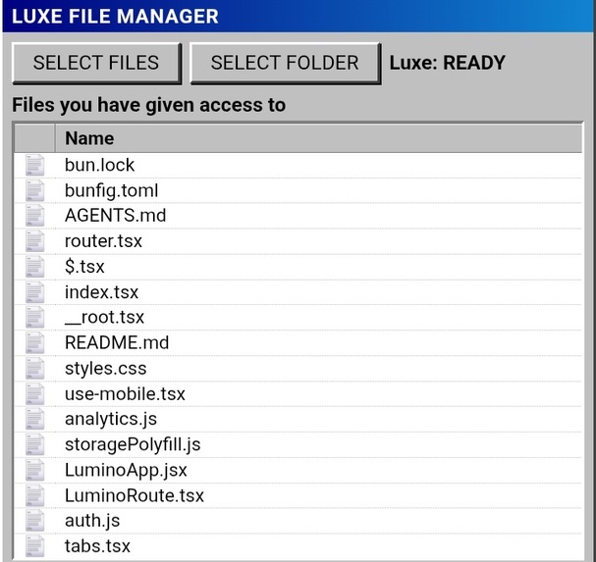Click the file icon beside bun.lock
The width and height of the screenshot is (596, 562).
pos(35,165)
